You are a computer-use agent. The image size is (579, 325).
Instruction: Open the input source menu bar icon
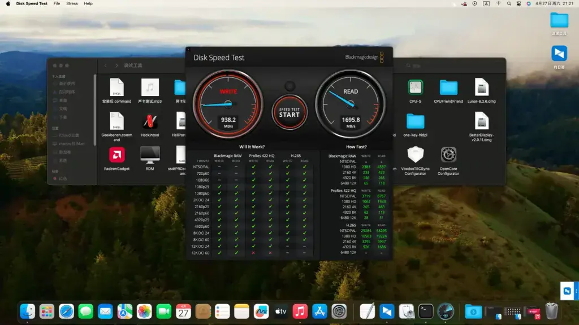(x=486, y=3)
